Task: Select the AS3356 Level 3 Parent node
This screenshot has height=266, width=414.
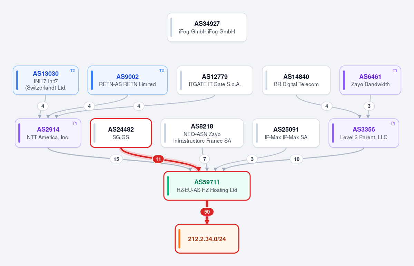Action: click(x=364, y=133)
